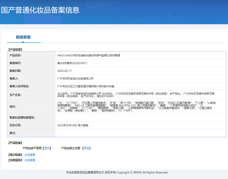The width and height of the screenshot is (228, 179).
Task: Click the 备案日期 value 2023-02-17
Action: 64,71
